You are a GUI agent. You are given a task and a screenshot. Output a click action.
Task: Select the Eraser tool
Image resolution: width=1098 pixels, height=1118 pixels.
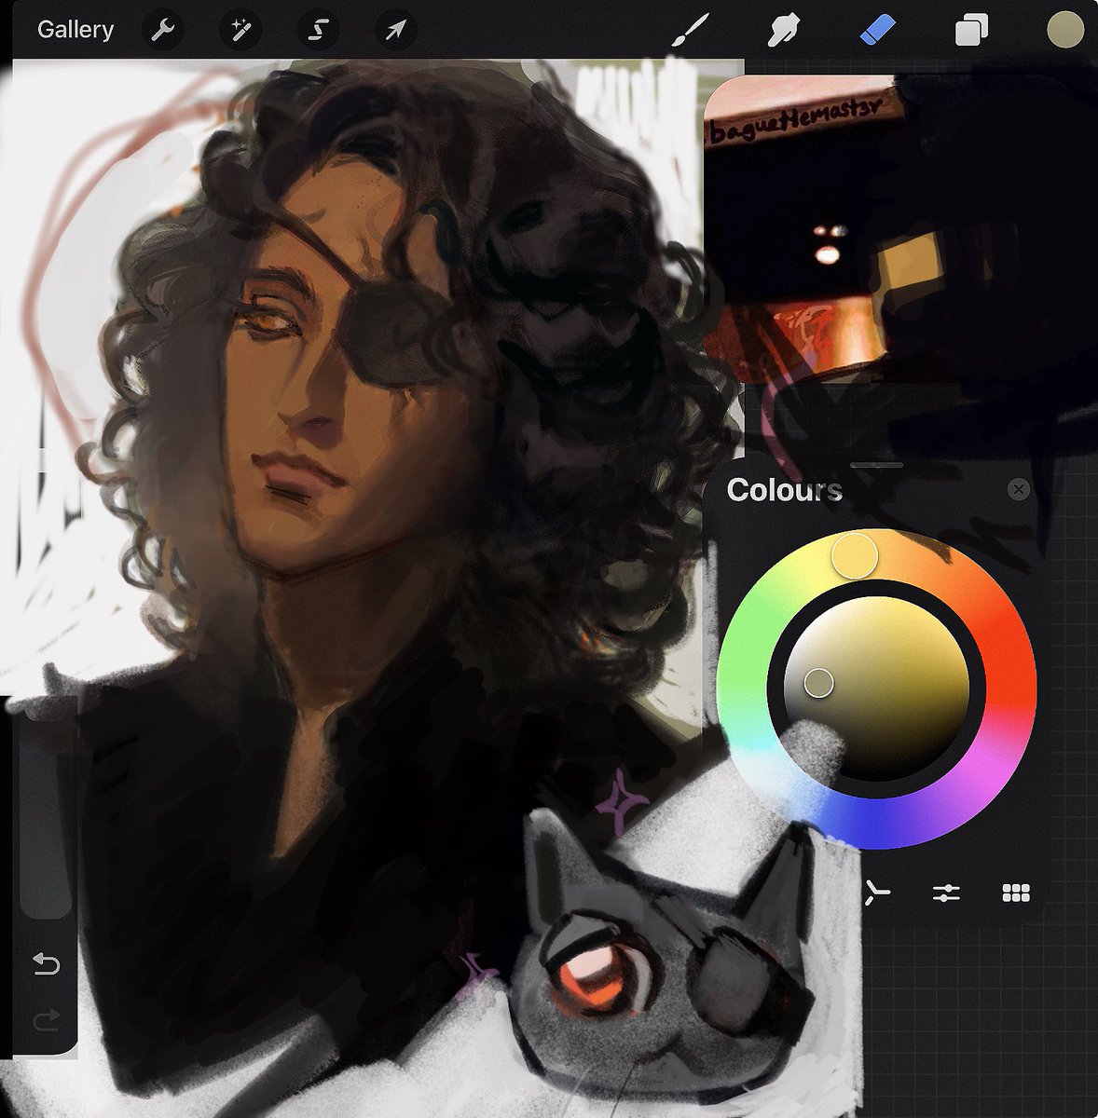(x=877, y=31)
